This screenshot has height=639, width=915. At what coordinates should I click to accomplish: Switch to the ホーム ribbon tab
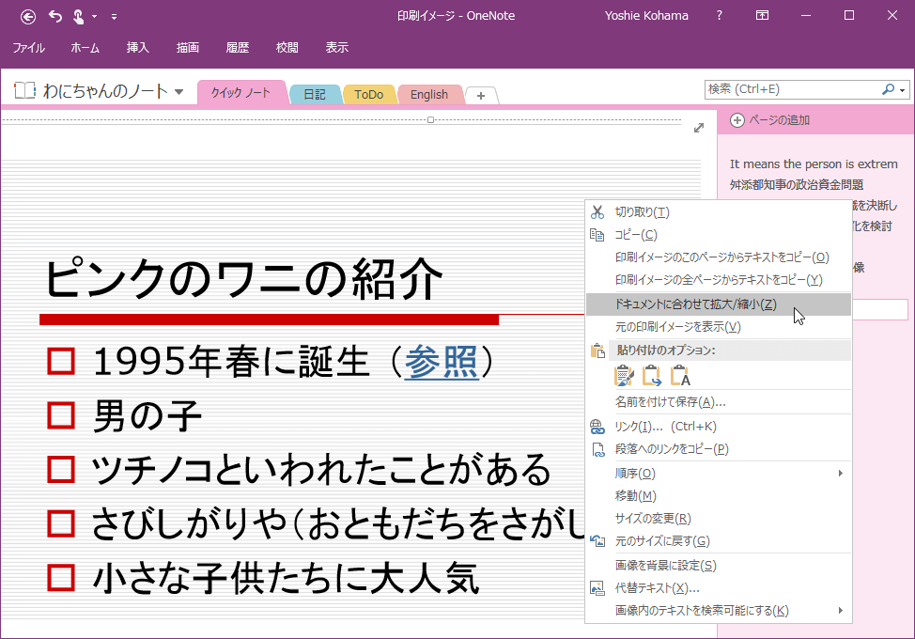coord(85,48)
